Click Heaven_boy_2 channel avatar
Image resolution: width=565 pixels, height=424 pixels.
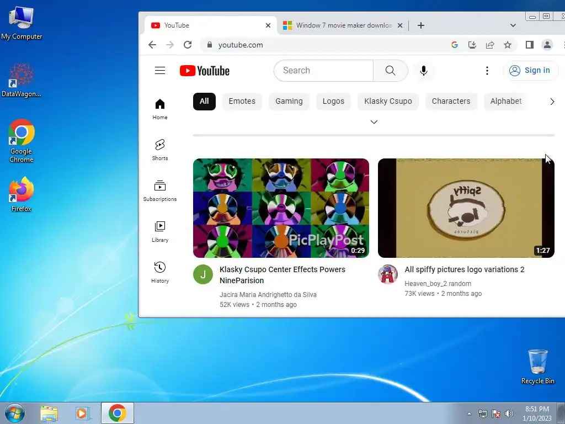click(388, 274)
